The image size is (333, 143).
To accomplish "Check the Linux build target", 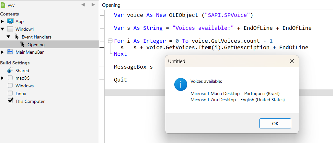I will 10,93.
